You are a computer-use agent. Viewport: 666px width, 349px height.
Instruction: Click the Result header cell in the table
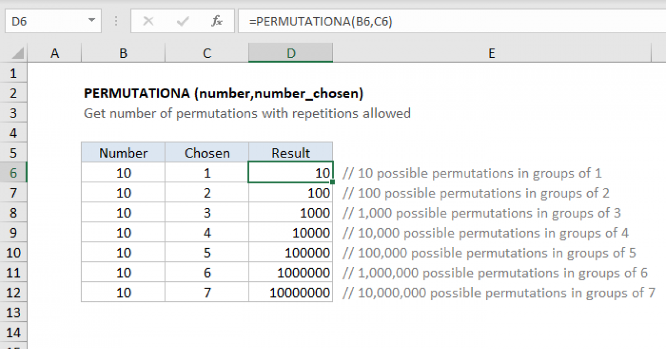point(290,152)
